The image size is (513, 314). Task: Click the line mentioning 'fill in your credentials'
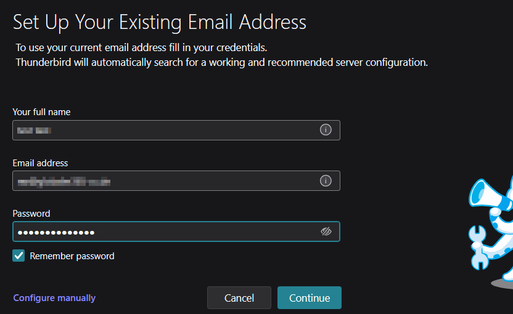tap(141, 47)
